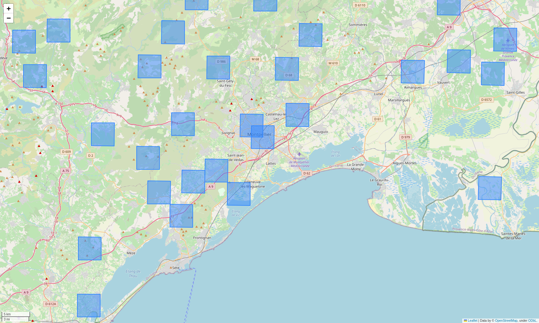Click the Sète town label
The image size is (539, 323).
coord(176,268)
